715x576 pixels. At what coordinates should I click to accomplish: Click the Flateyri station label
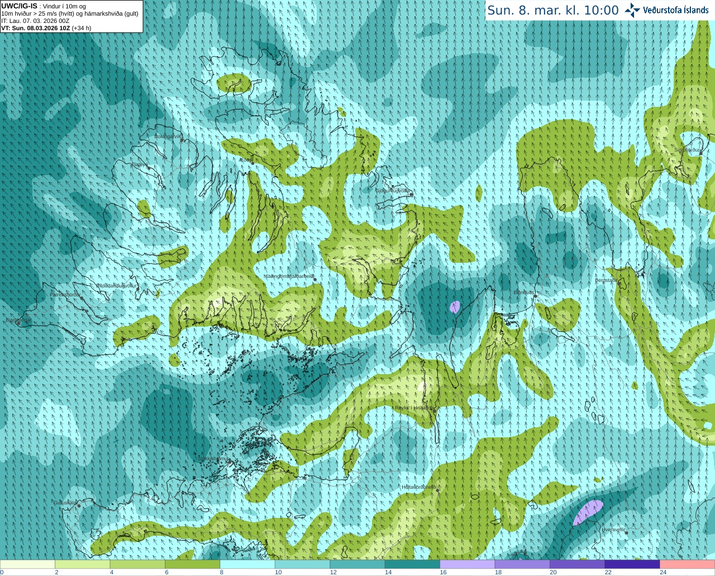pos(140,164)
